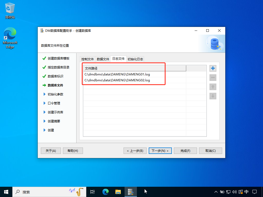263x197 pixels.
Task: Open the Recycle Bin desktop icon
Action: [10, 11]
